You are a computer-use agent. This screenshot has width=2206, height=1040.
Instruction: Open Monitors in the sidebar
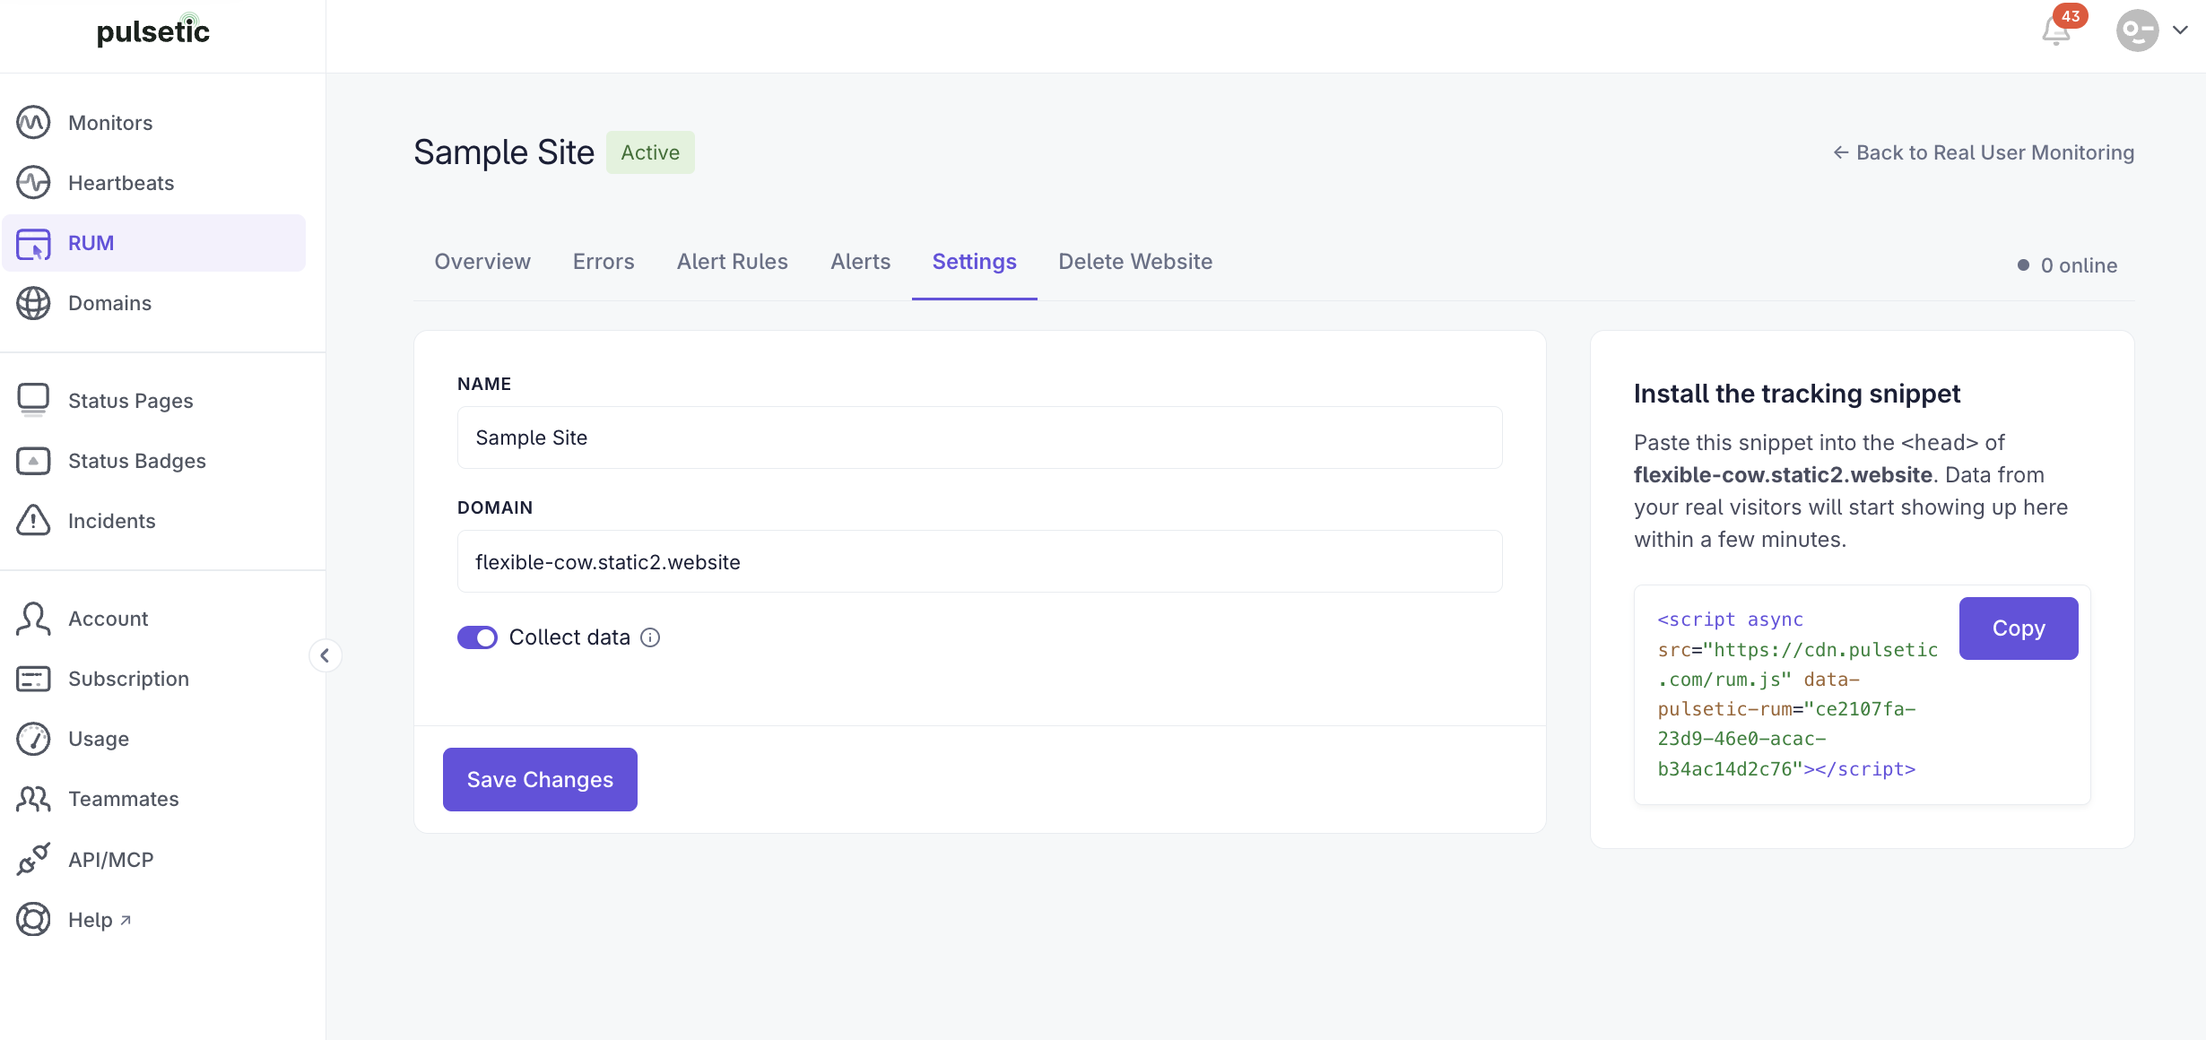(x=153, y=123)
